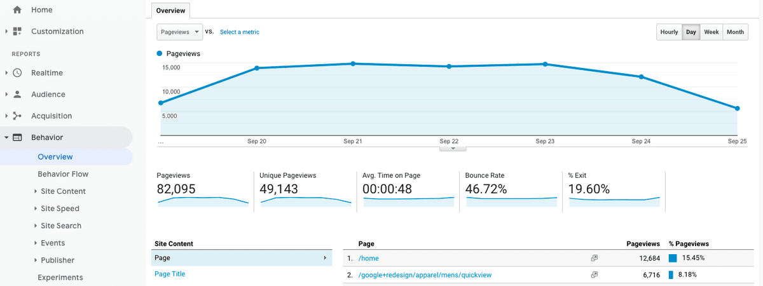763x286 pixels.
Task: Open /home page in new window icon
Action: pyautogui.click(x=595, y=258)
